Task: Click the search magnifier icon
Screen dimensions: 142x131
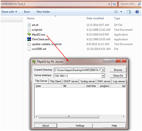Action: (x=139, y=4)
